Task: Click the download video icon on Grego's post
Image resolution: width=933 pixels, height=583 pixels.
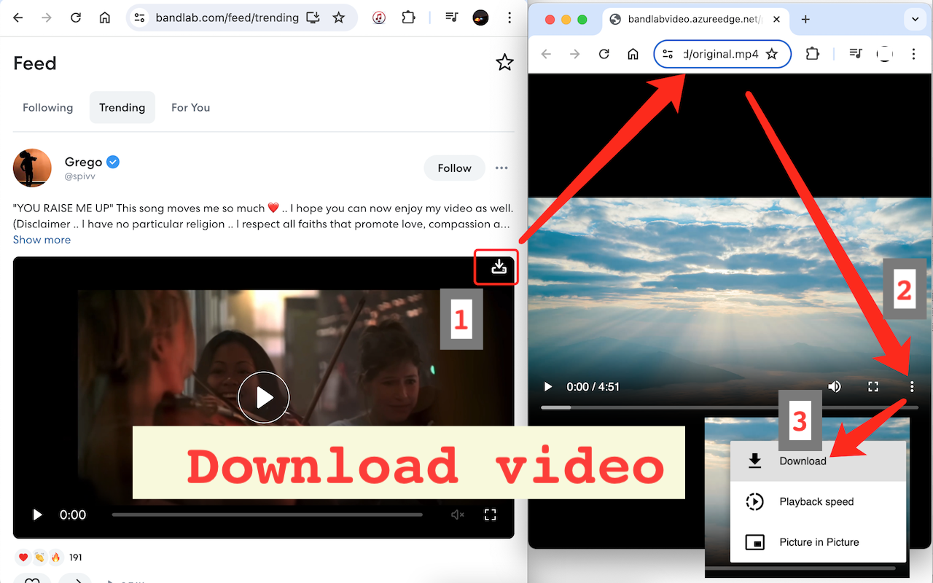Action: coord(496,267)
